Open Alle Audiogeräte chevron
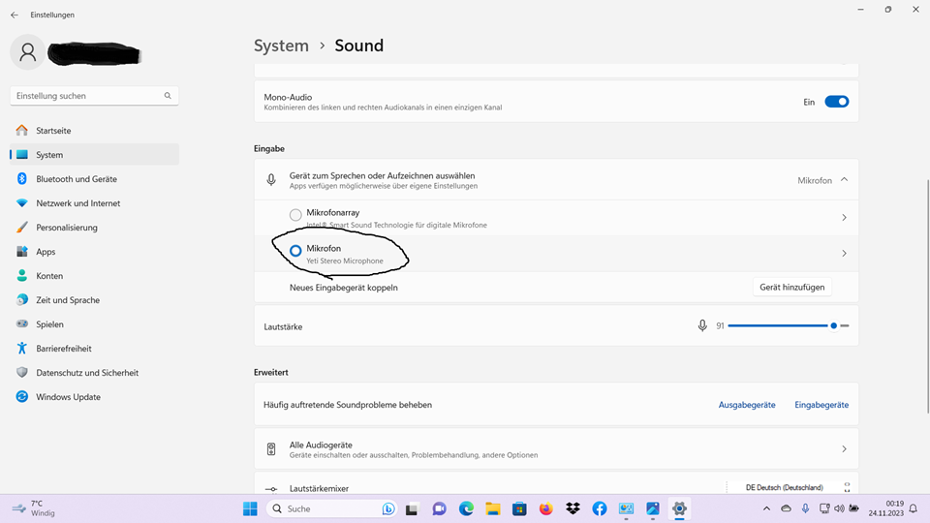Viewport: 930px width, 523px height. click(x=844, y=449)
